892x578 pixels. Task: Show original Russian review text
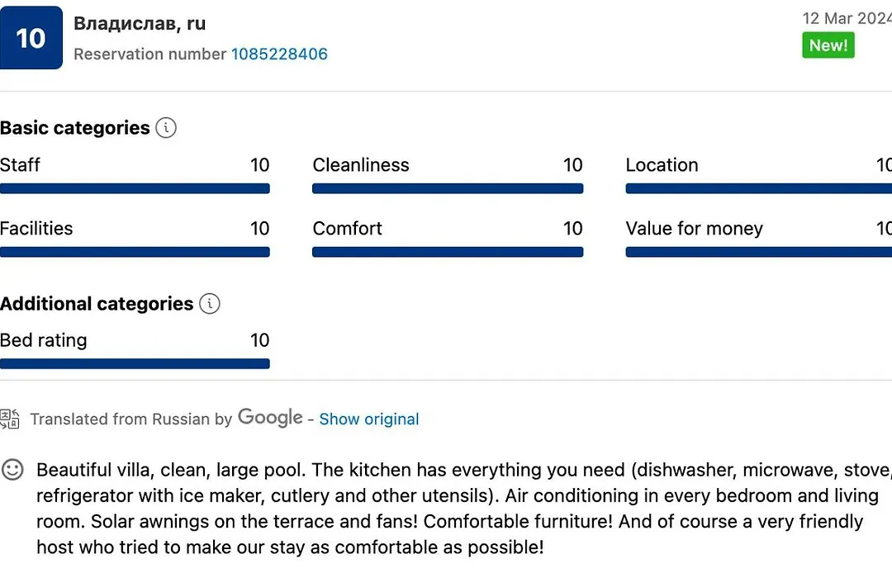(368, 419)
